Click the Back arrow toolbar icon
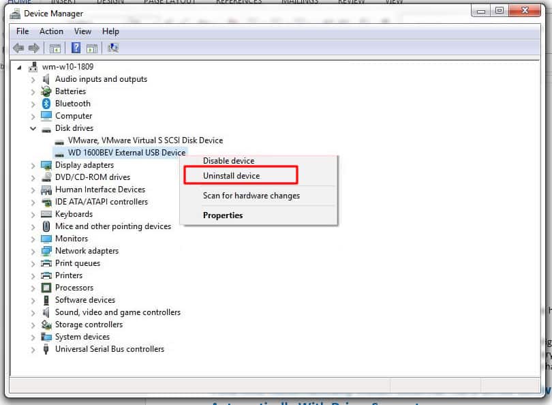 pyautogui.click(x=18, y=48)
